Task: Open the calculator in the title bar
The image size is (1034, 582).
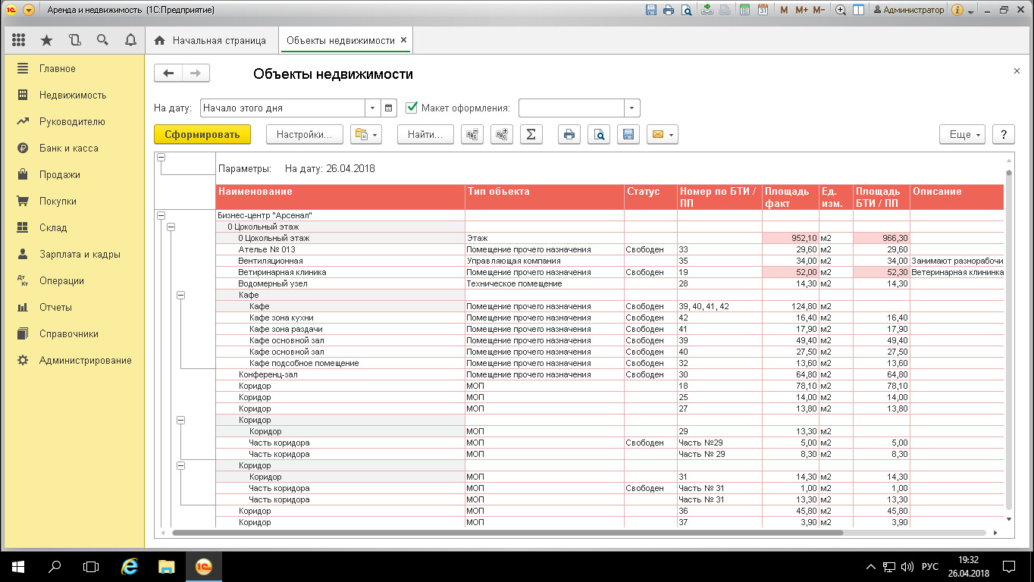Action: pyautogui.click(x=744, y=10)
